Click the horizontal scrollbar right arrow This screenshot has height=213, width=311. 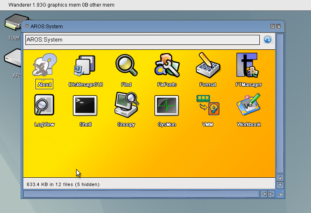point(271,194)
